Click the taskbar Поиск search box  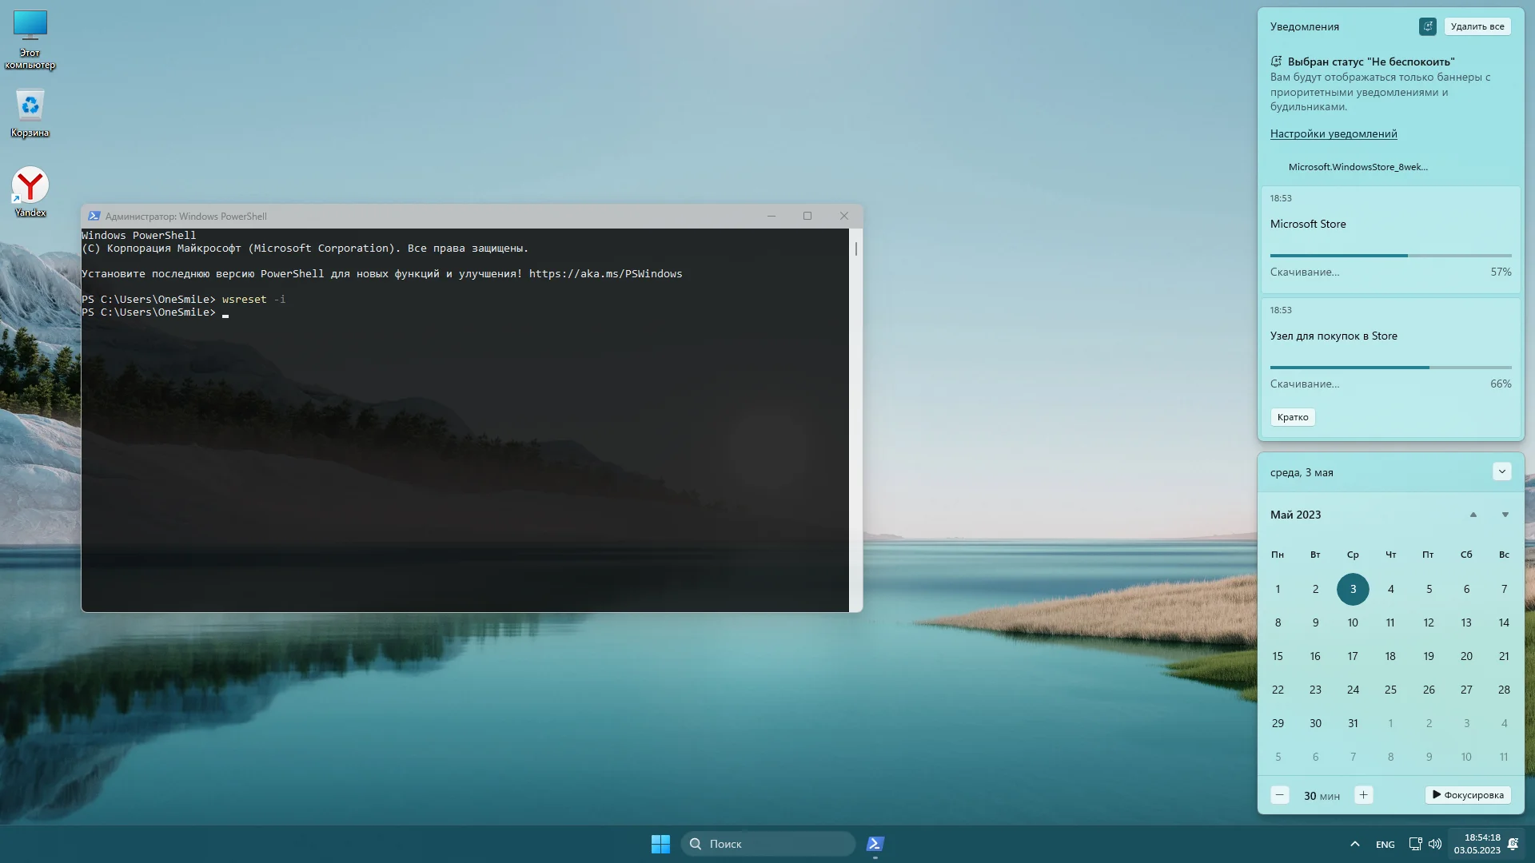pos(767,844)
